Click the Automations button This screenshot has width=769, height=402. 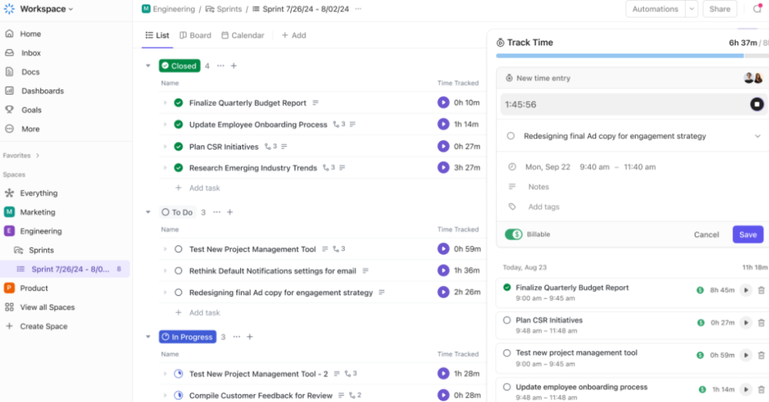(x=655, y=9)
